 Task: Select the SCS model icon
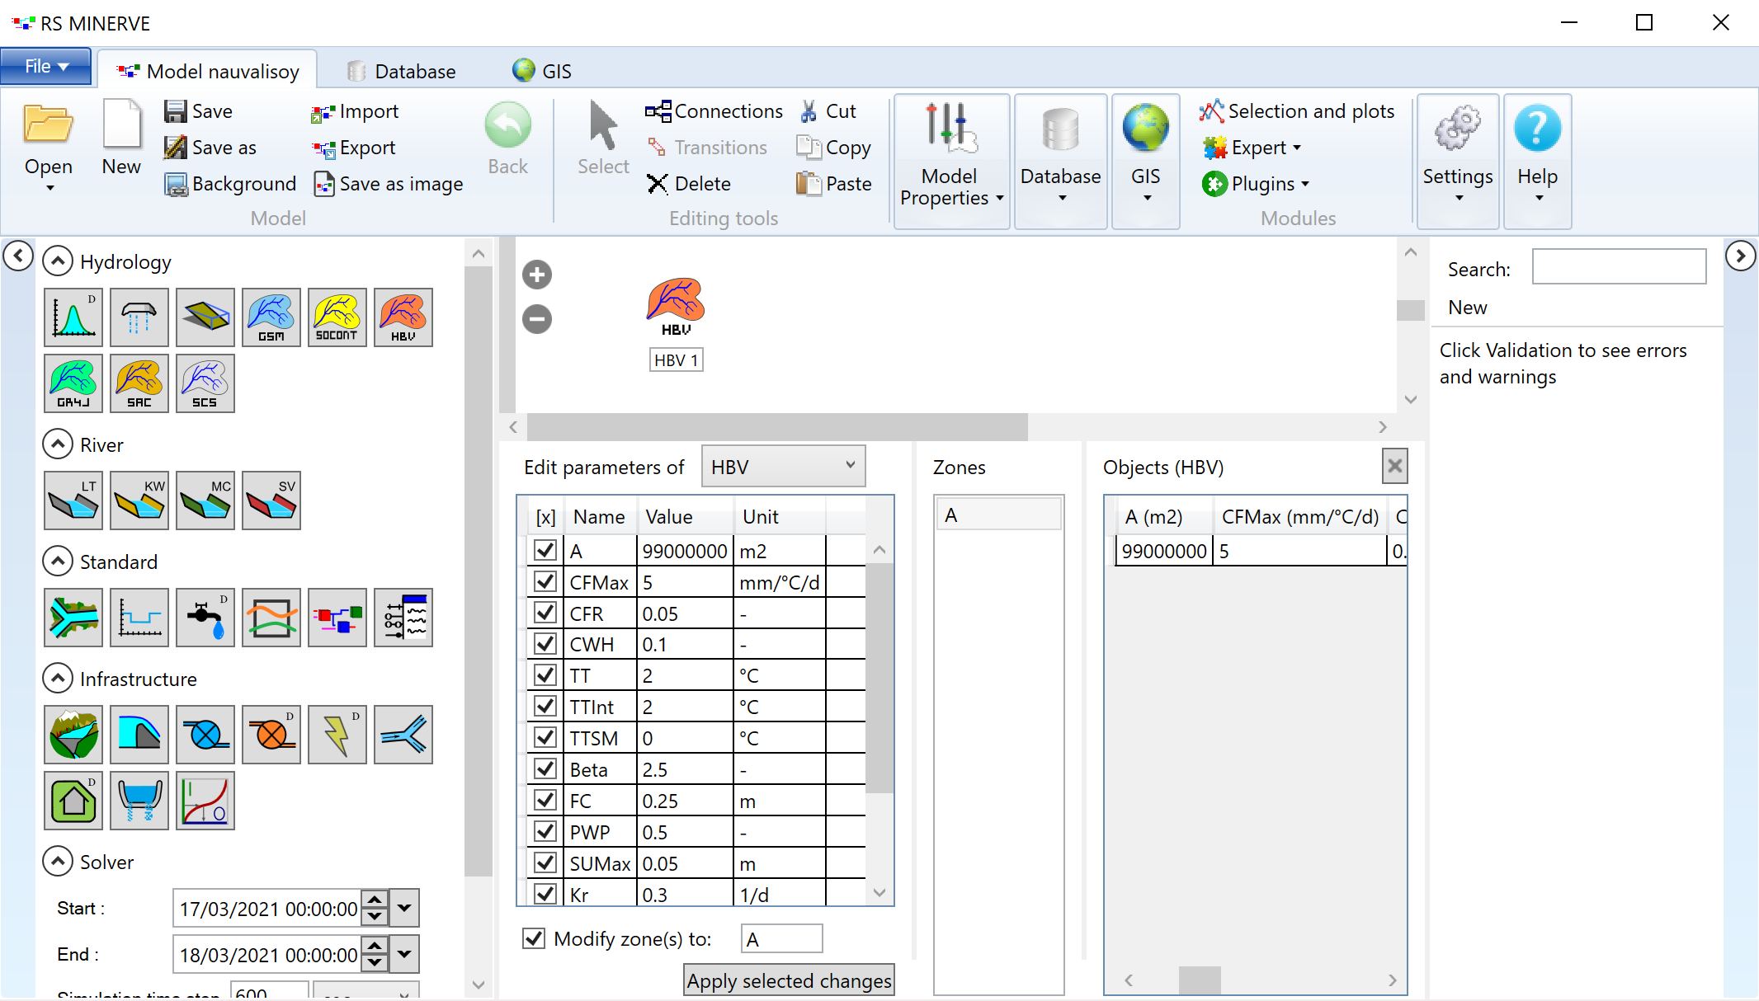click(x=205, y=383)
